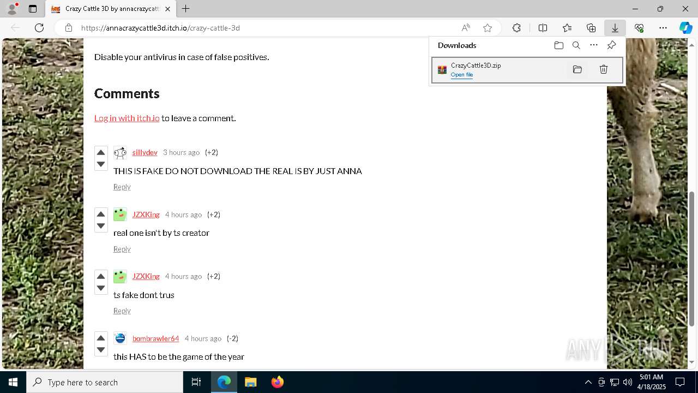Upvote the 'real one isn't by ts creator' comment

pyautogui.click(x=101, y=214)
